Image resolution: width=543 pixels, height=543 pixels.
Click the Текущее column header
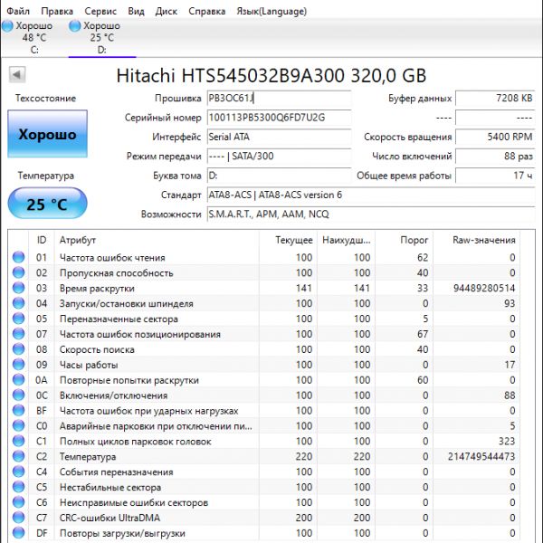coord(288,240)
